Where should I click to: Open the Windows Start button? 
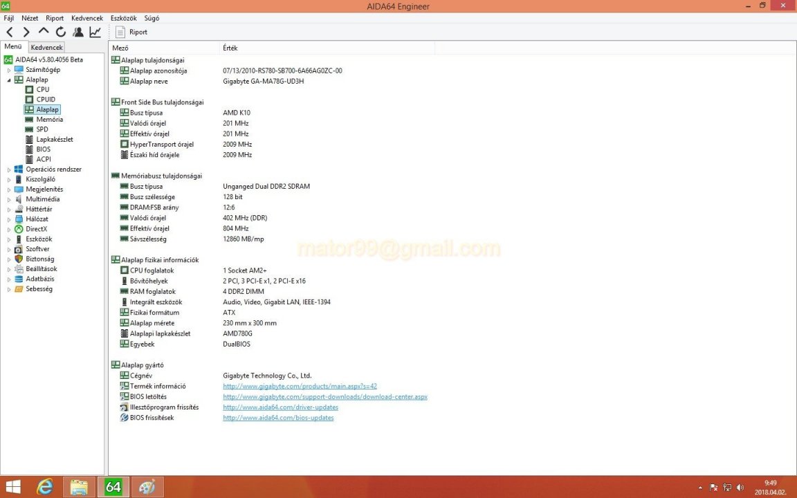pos(12,487)
